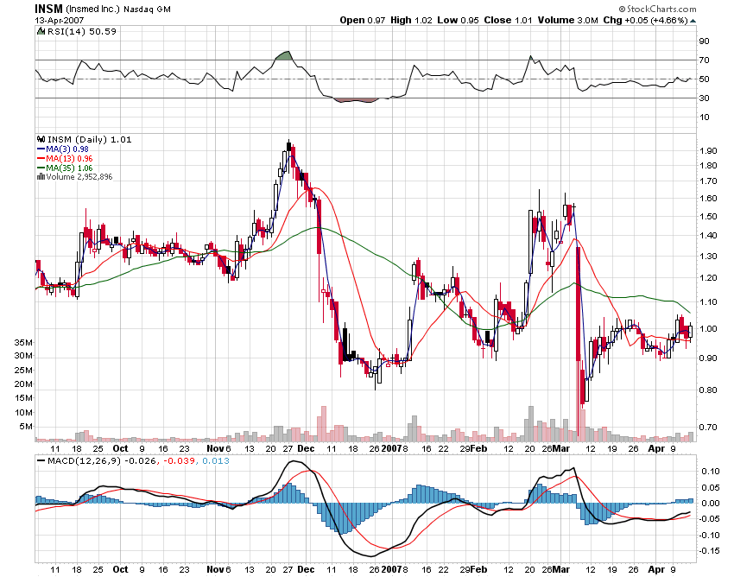Click Mar on the price panel date axis
This screenshot has width=734, height=577.
pyautogui.click(x=561, y=448)
